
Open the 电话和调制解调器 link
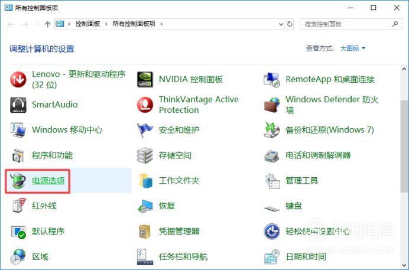(318, 155)
